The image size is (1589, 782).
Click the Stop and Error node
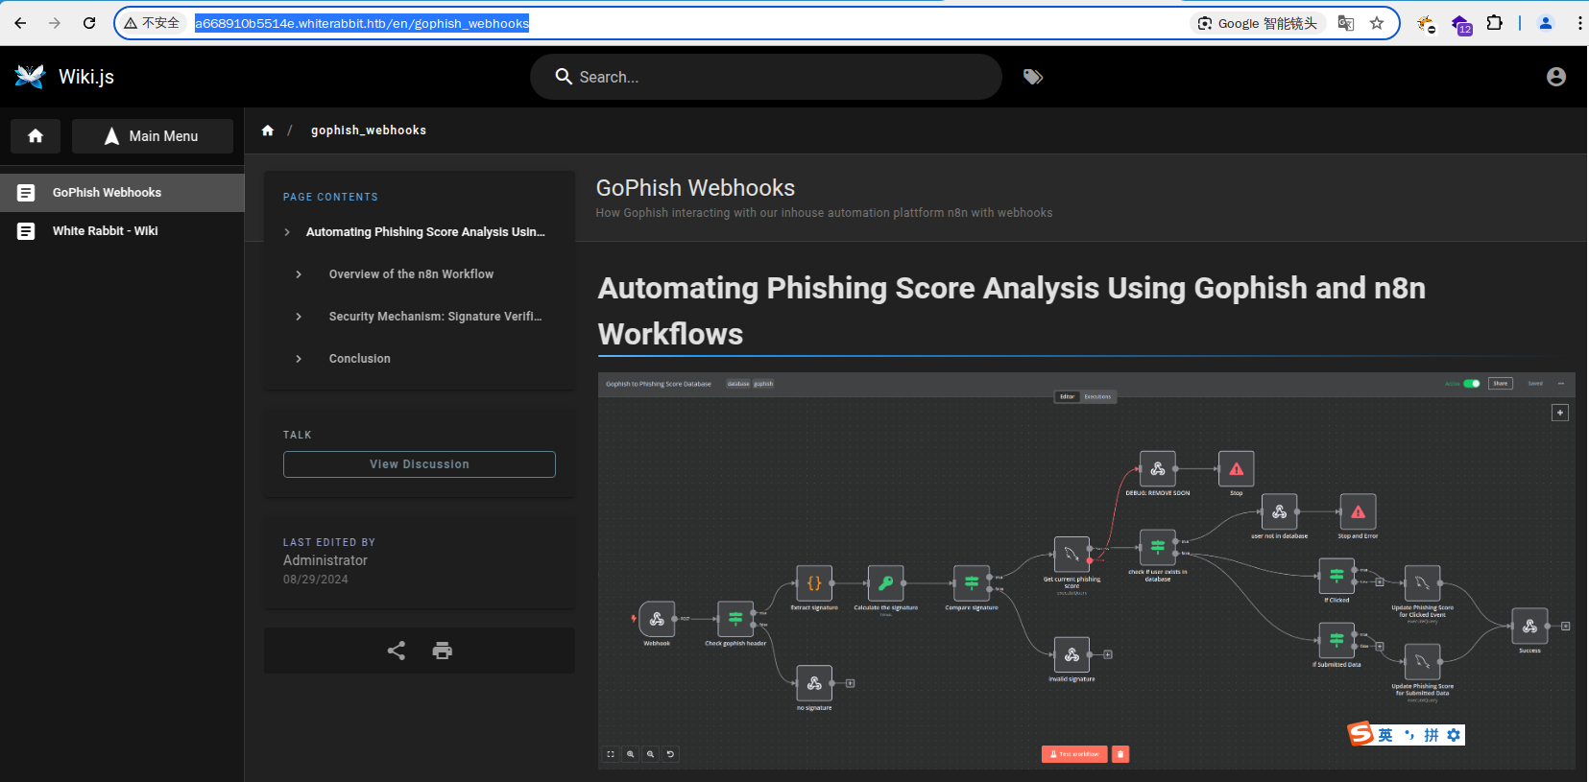(1358, 512)
